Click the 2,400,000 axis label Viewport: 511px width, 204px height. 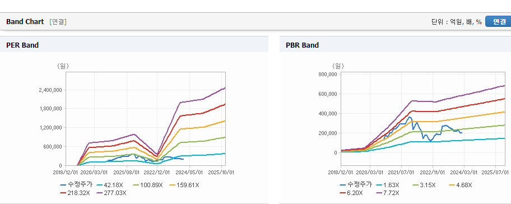coord(50,90)
